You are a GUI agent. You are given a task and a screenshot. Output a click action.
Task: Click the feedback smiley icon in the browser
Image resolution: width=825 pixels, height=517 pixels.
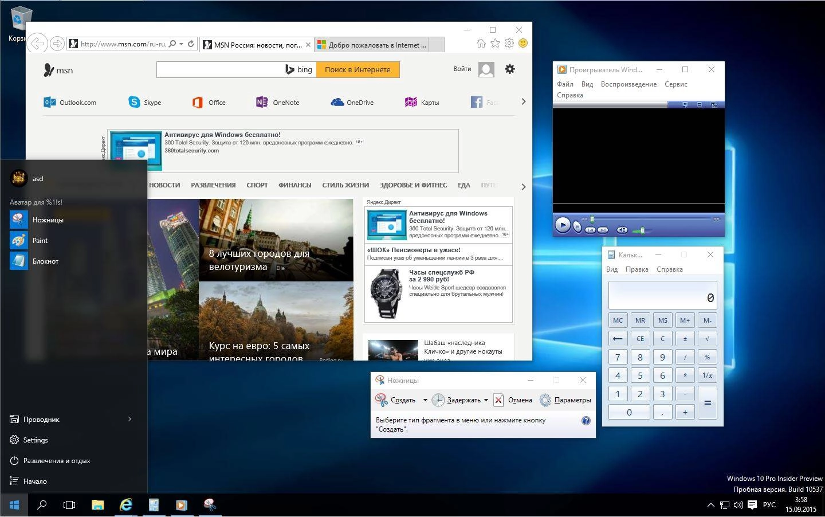pos(522,43)
